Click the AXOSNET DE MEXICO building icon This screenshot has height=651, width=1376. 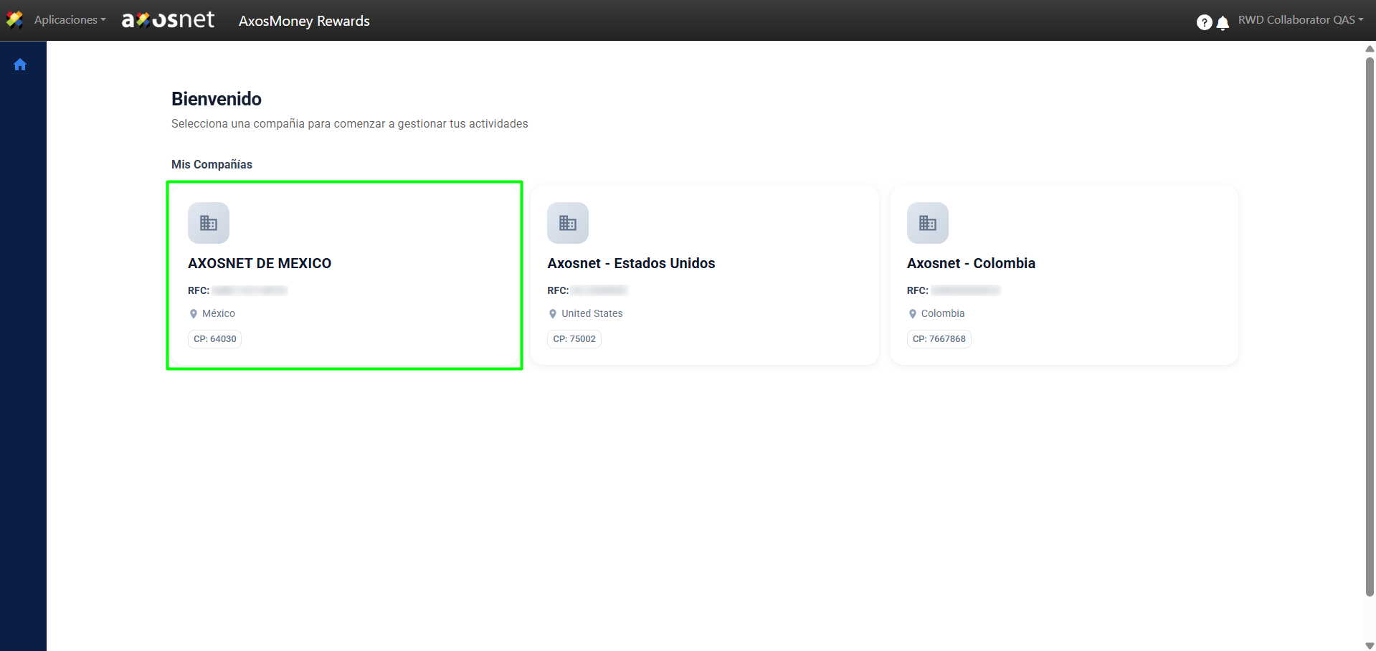point(209,223)
